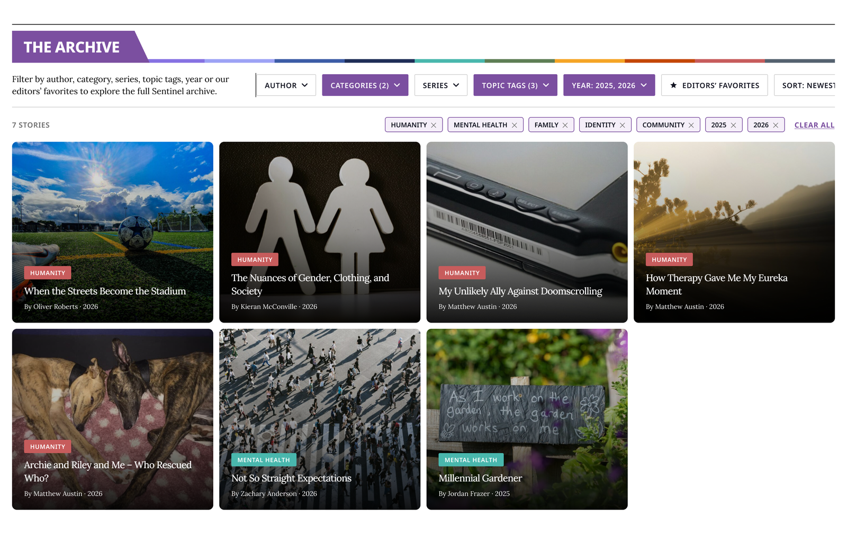Open 'Not So Straight Expectations' story title

pos(291,478)
